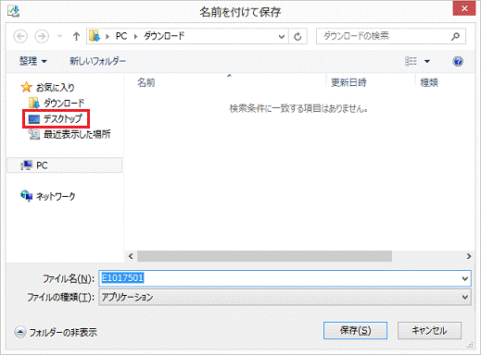Open help with the question mark icon
Image resolution: width=481 pixels, height=355 pixels.
[458, 61]
